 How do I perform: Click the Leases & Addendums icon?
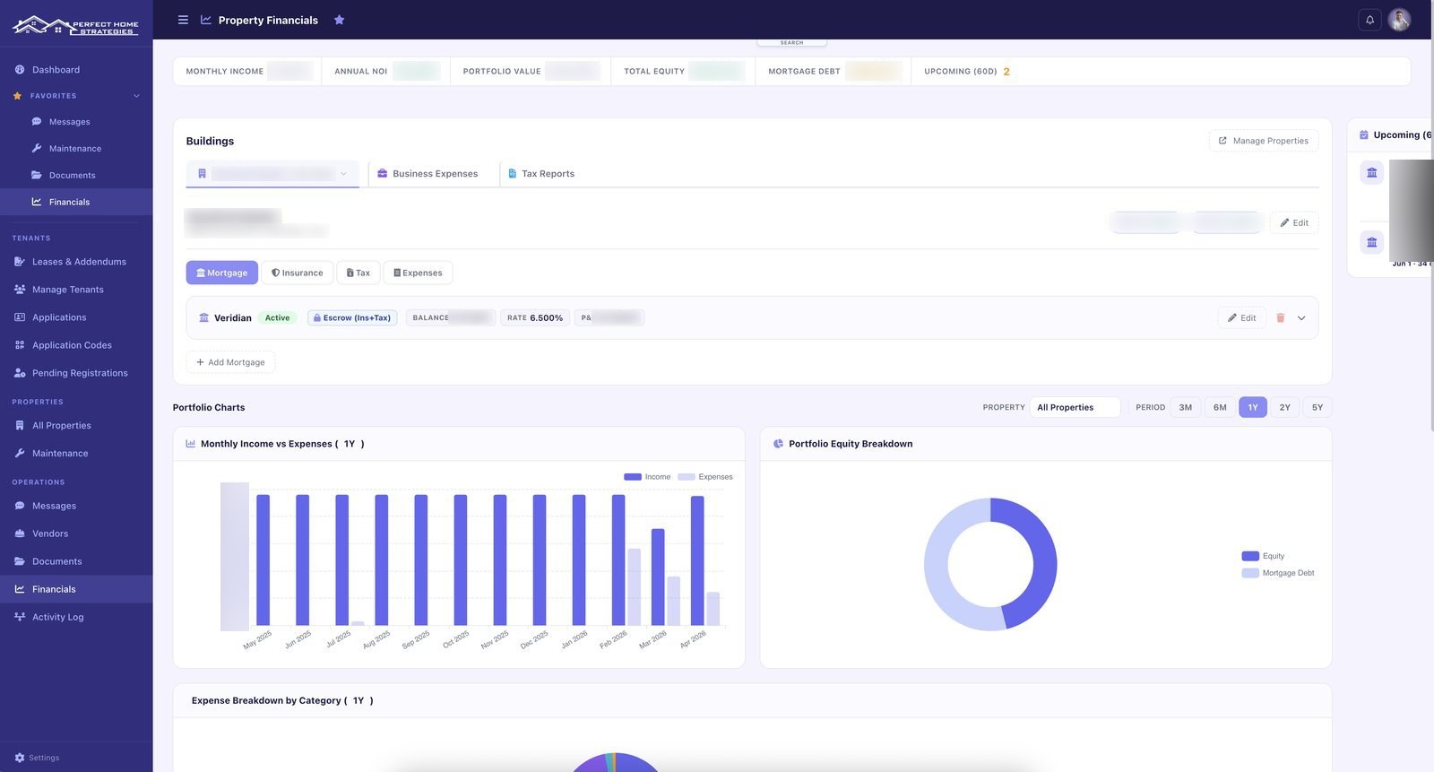point(20,262)
